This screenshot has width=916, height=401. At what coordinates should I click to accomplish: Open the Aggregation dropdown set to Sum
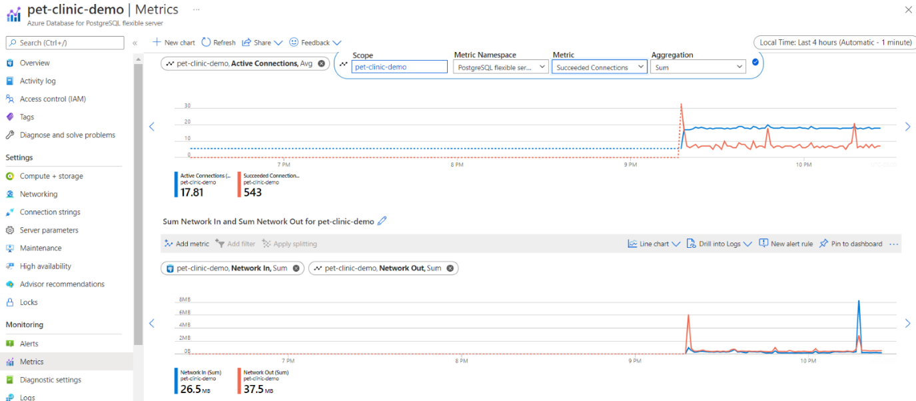click(x=698, y=67)
